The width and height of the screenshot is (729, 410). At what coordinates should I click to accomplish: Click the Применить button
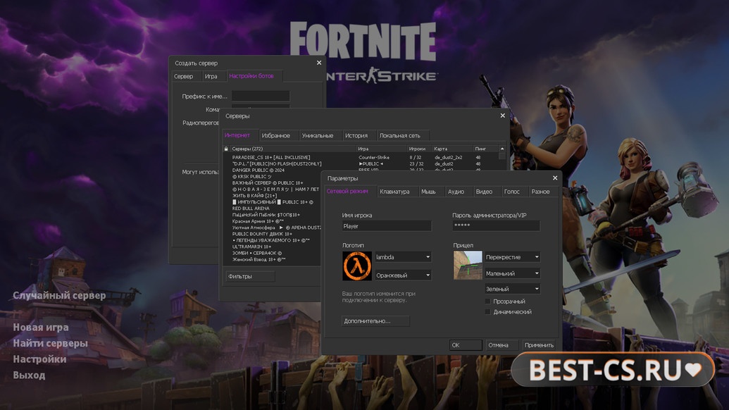tap(539, 345)
